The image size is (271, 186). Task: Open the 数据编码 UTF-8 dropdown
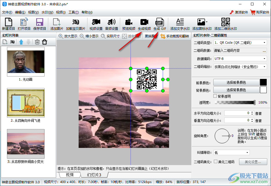click(x=264, y=59)
